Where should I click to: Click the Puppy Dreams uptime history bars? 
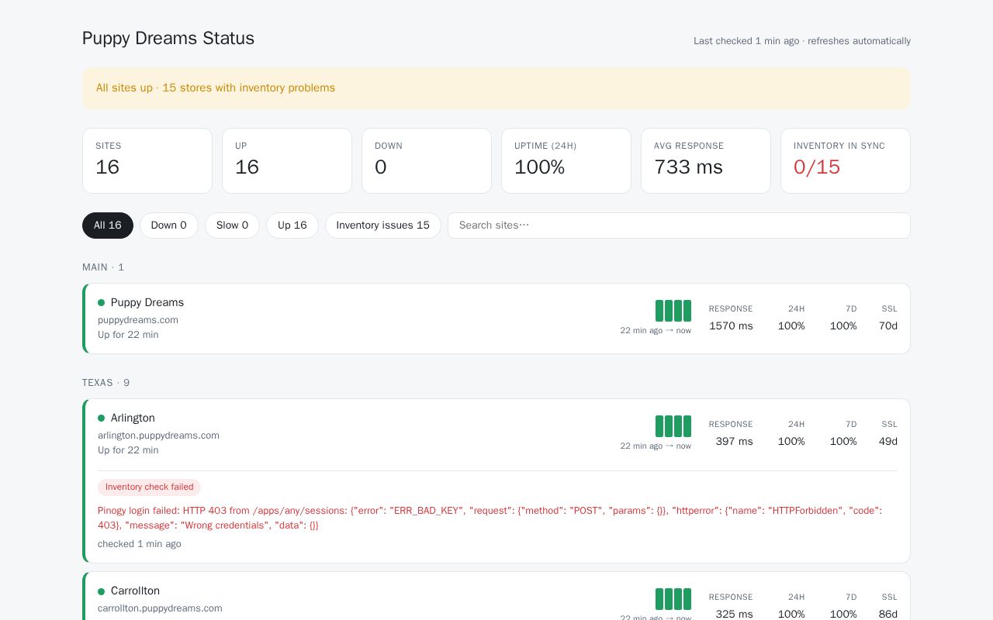coord(673,311)
